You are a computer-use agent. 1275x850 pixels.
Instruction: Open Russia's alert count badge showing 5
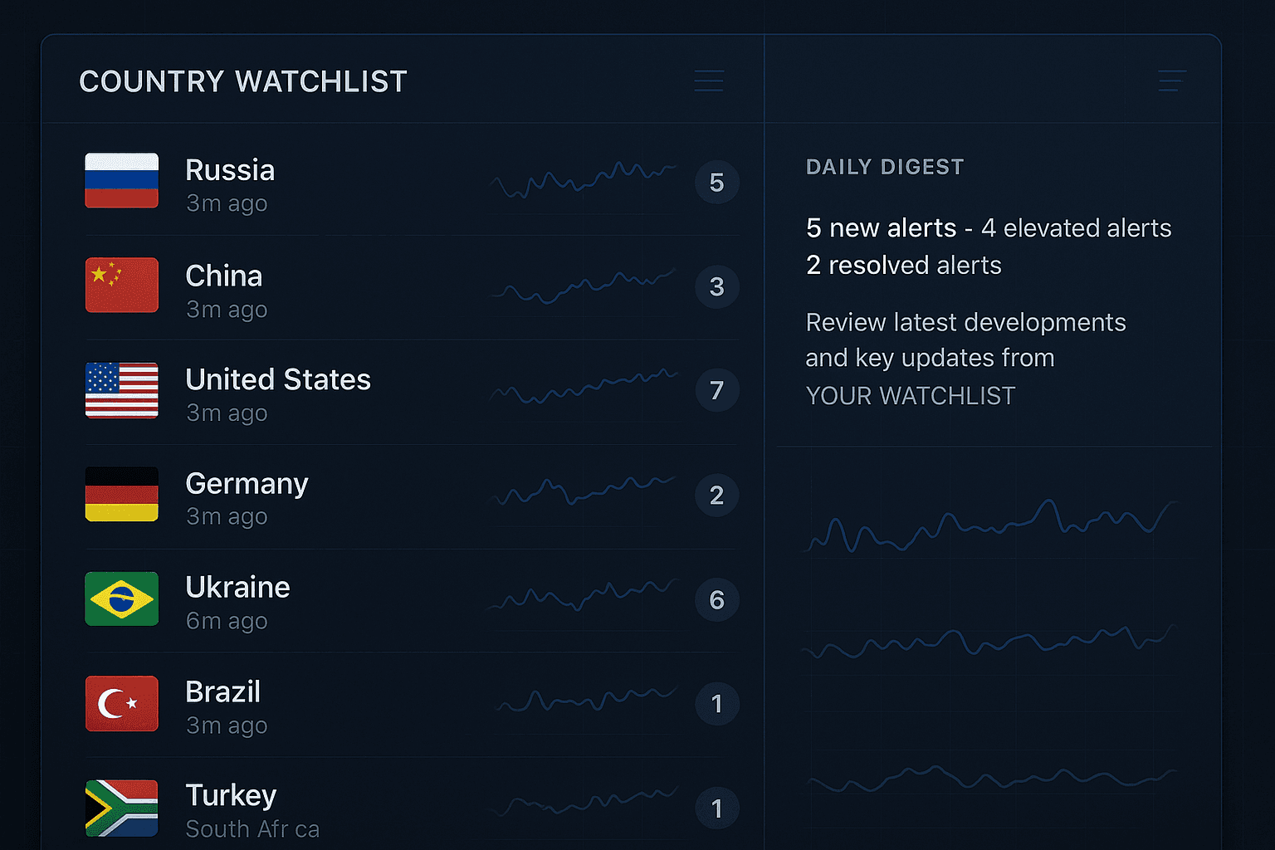pos(716,183)
